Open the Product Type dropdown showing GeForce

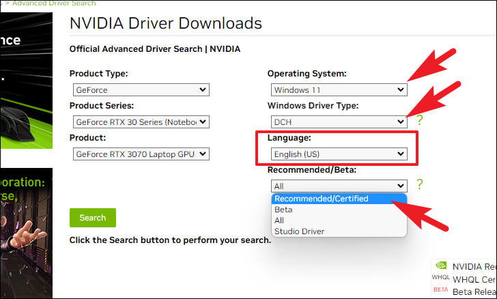coord(141,89)
